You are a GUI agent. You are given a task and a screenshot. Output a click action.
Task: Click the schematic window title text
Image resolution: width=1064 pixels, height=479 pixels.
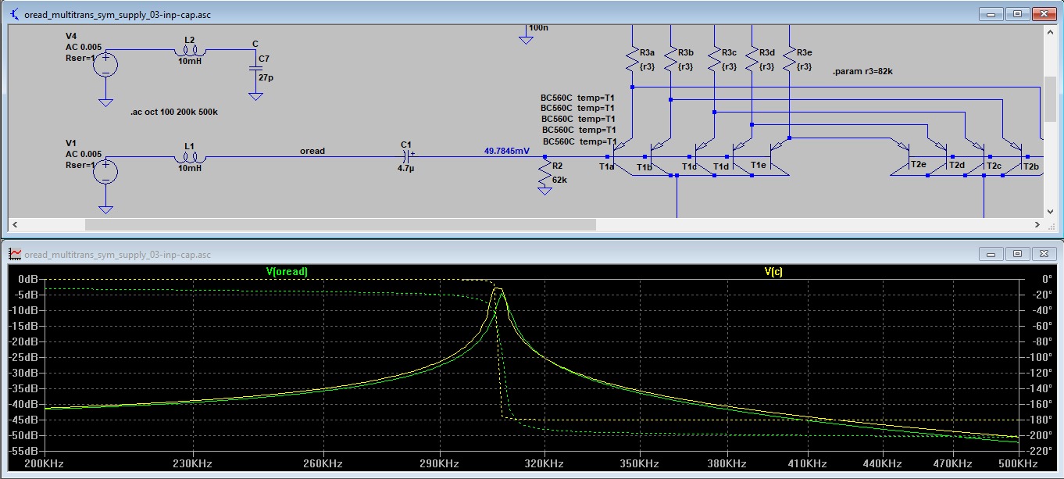click(117, 14)
